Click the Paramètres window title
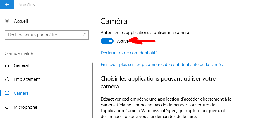Screen dimensions: 275x118 click(x=26, y=5)
